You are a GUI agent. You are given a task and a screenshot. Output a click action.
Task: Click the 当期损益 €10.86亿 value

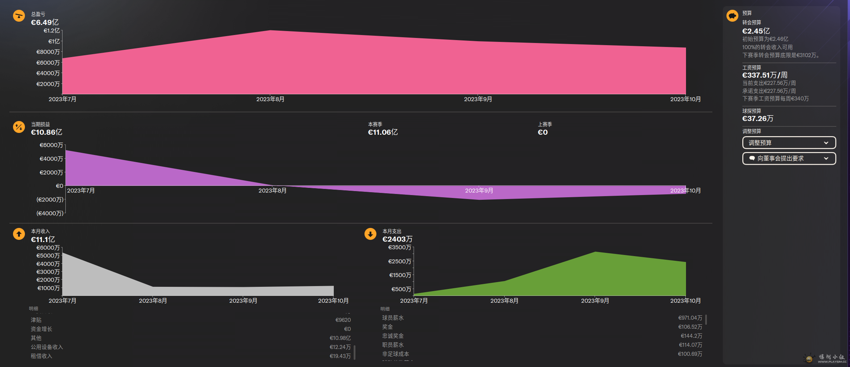pos(47,132)
